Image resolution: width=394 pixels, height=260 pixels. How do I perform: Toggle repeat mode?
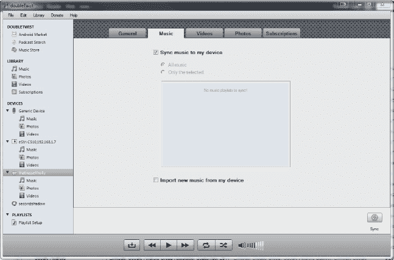206,245
